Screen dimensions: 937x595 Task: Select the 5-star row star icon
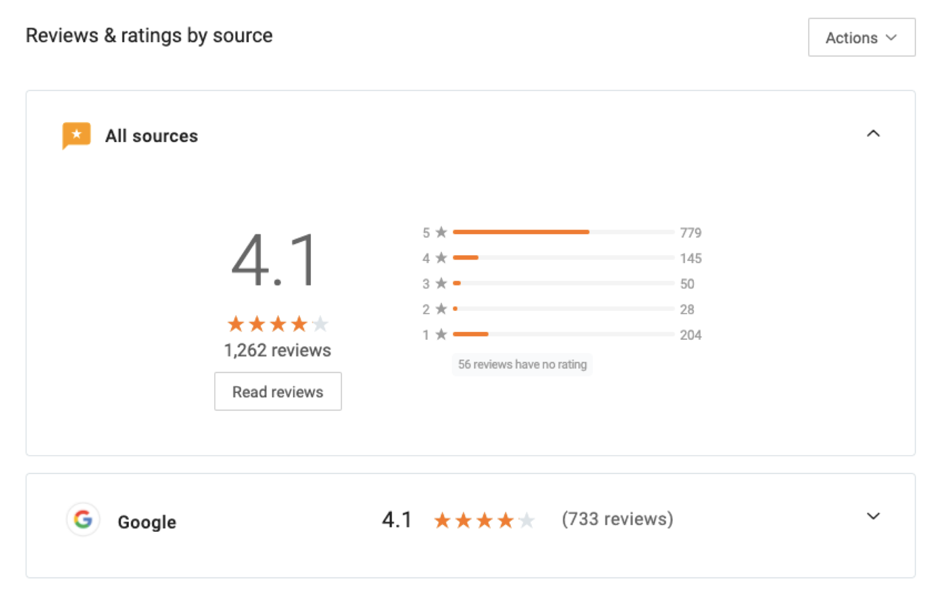click(x=441, y=232)
